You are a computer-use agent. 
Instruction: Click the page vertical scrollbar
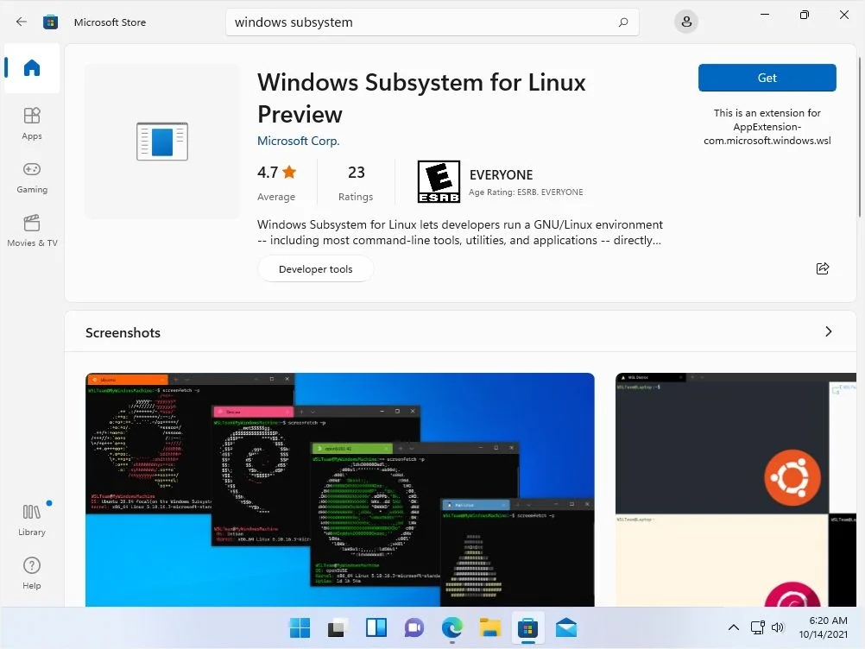[x=859, y=136]
